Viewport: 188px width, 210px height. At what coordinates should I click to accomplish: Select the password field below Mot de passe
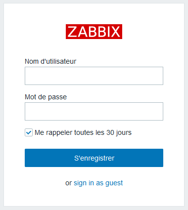[94, 111]
